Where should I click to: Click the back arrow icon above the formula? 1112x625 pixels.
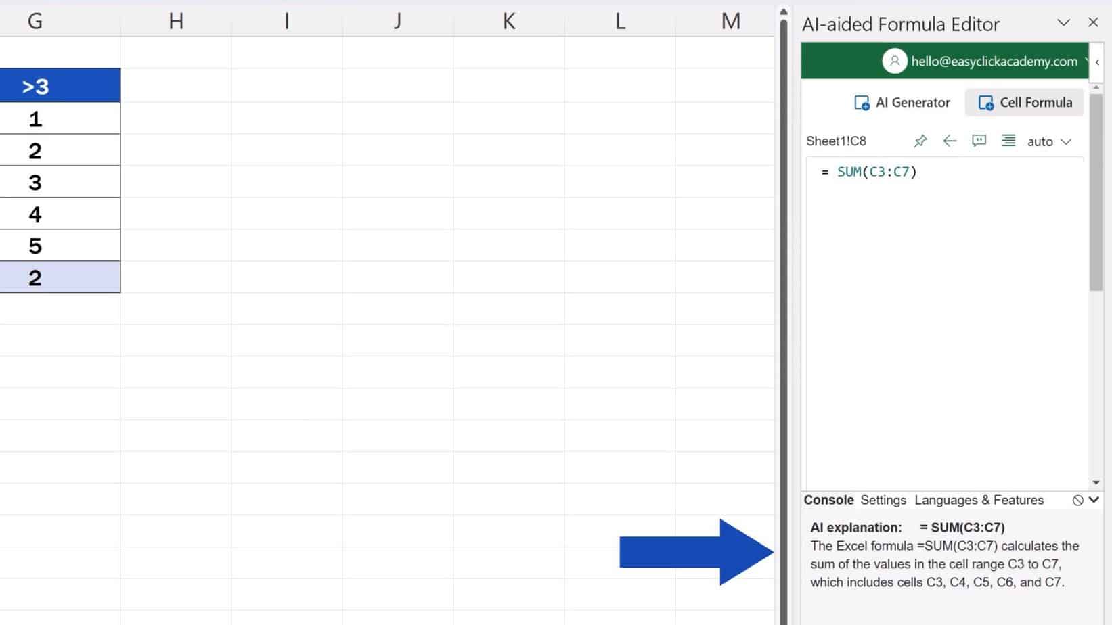point(950,141)
